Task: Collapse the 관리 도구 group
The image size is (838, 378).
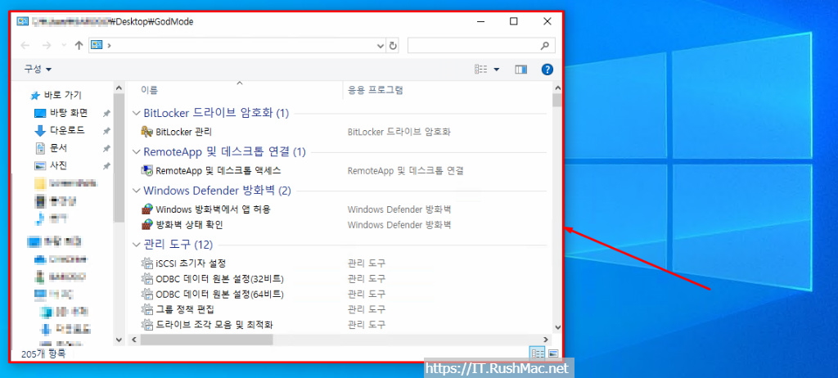Action: (x=137, y=245)
